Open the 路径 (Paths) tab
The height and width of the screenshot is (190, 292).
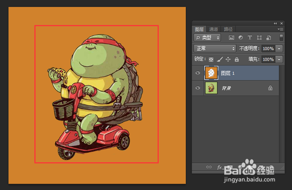(x=228, y=29)
